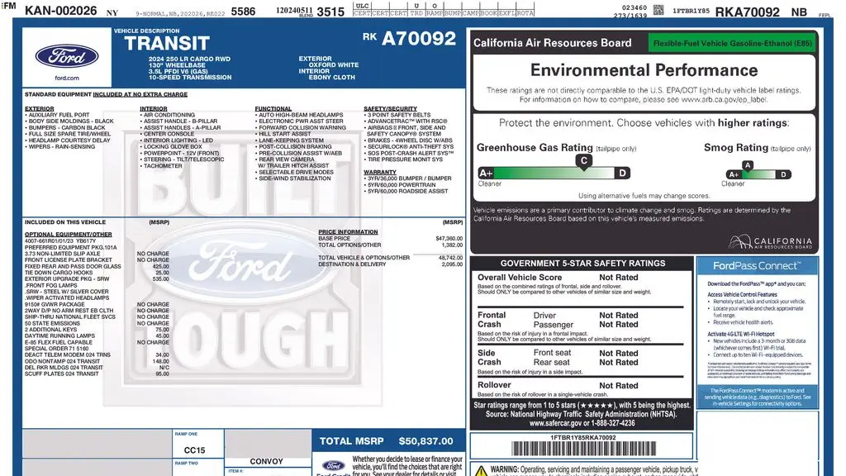The height and width of the screenshot is (476, 846).
Task: Click the QR code at top right
Action: [x=658, y=10]
